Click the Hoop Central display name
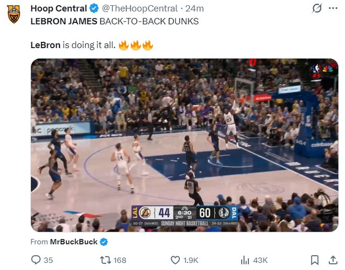 pos(58,8)
